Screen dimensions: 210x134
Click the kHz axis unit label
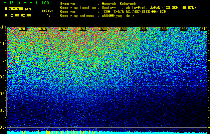pyautogui.click(x=3, y=27)
